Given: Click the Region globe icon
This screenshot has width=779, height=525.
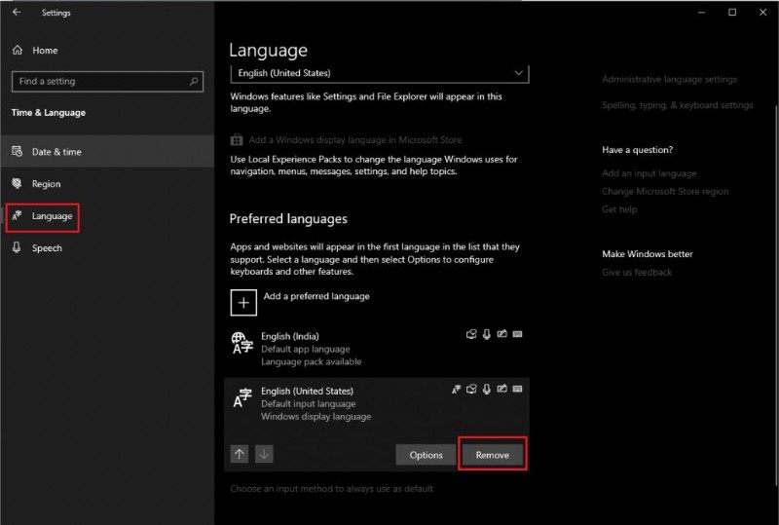Looking at the screenshot, I should point(17,183).
